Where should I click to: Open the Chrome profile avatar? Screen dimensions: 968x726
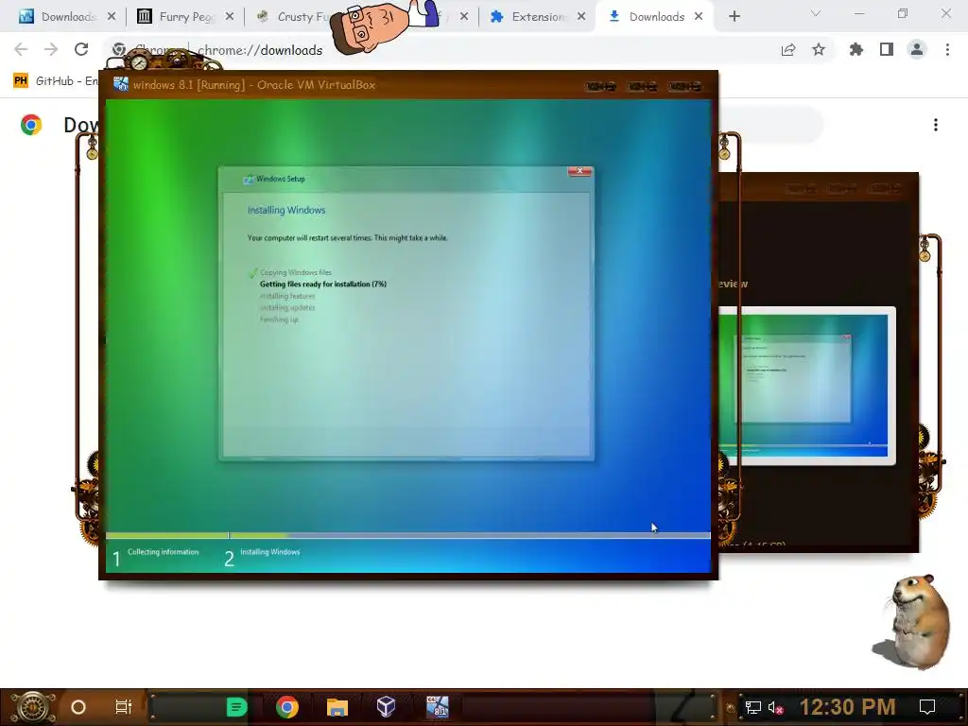coord(917,49)
